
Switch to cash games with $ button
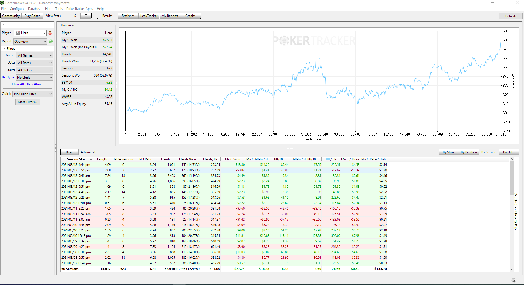(75, 16)
